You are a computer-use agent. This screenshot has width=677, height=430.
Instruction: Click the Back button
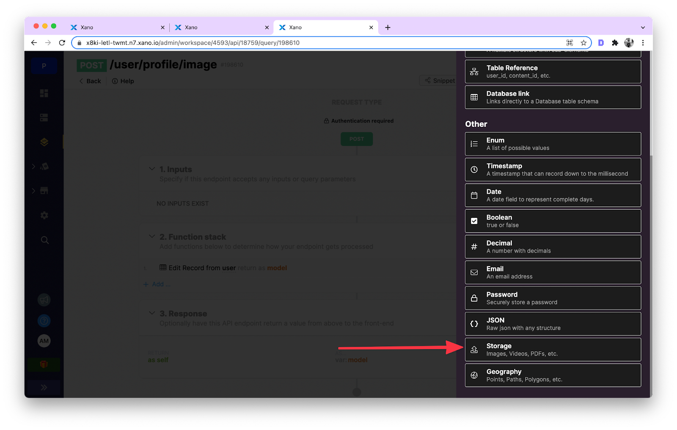90,81
